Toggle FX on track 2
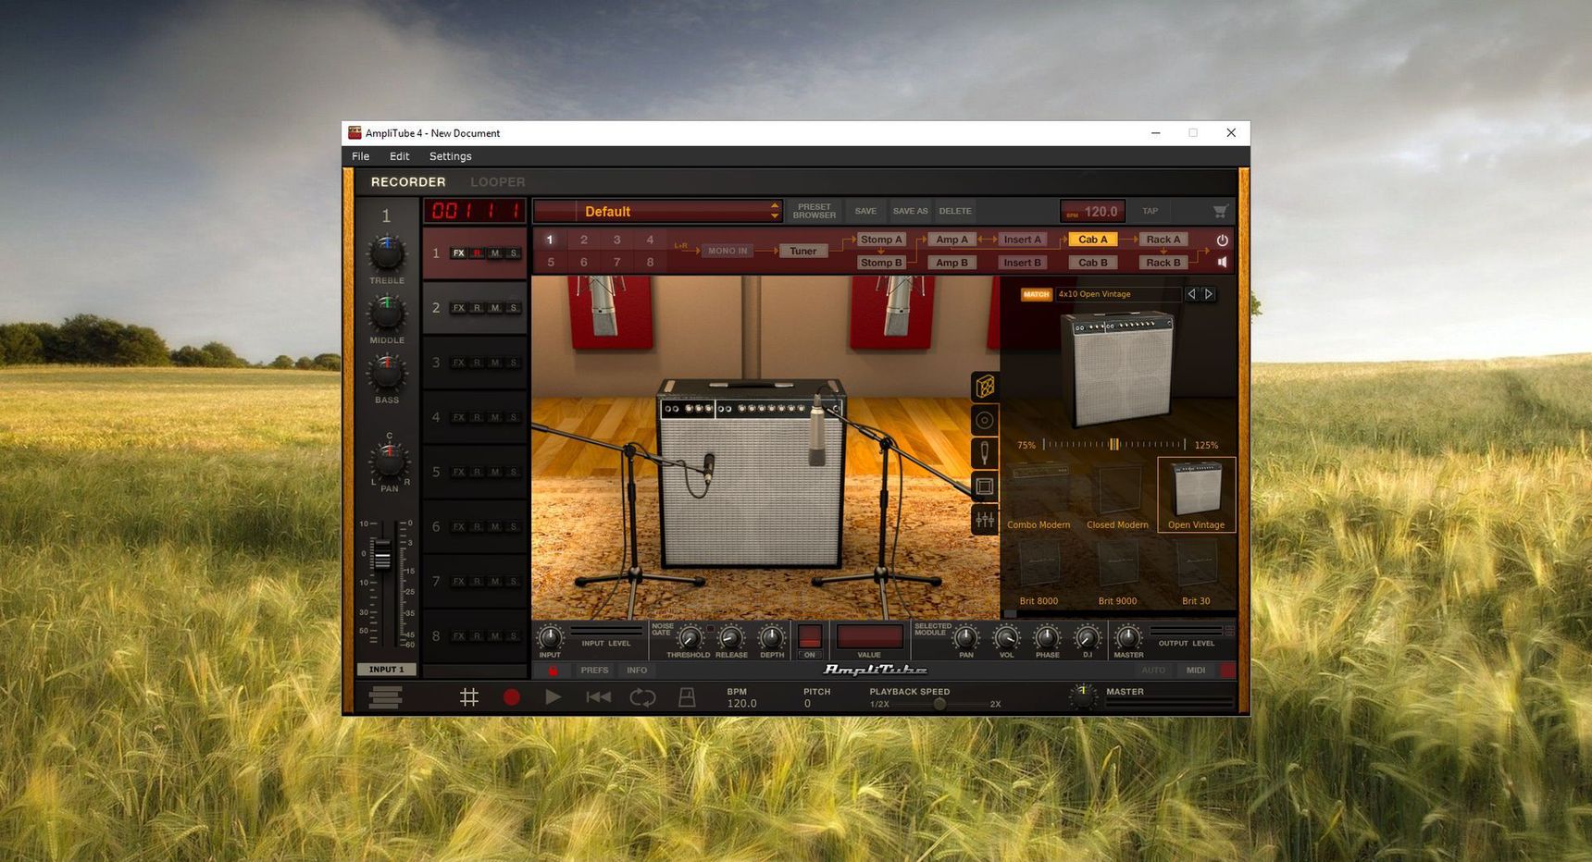This screenshot has width=1592, height=862. click(x=458, y=308)
